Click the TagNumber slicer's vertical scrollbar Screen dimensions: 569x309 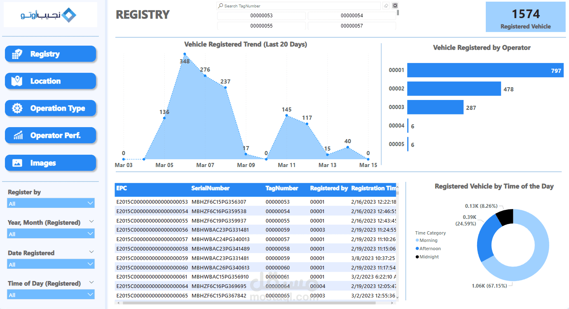(398, 12)
